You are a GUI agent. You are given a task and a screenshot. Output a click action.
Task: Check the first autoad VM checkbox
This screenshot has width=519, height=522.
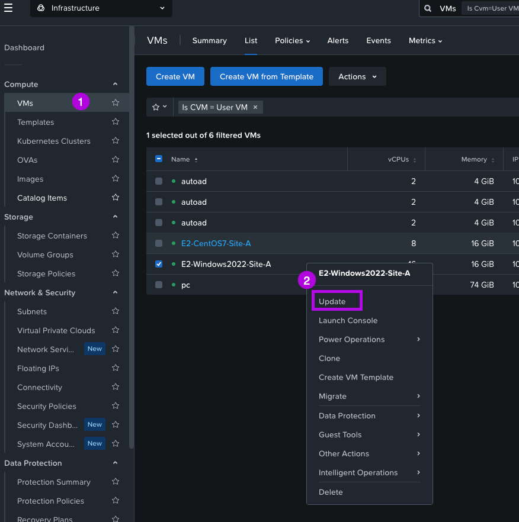159,181
